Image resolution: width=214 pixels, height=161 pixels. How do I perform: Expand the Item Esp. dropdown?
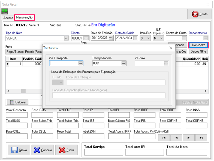pos(148,38)
